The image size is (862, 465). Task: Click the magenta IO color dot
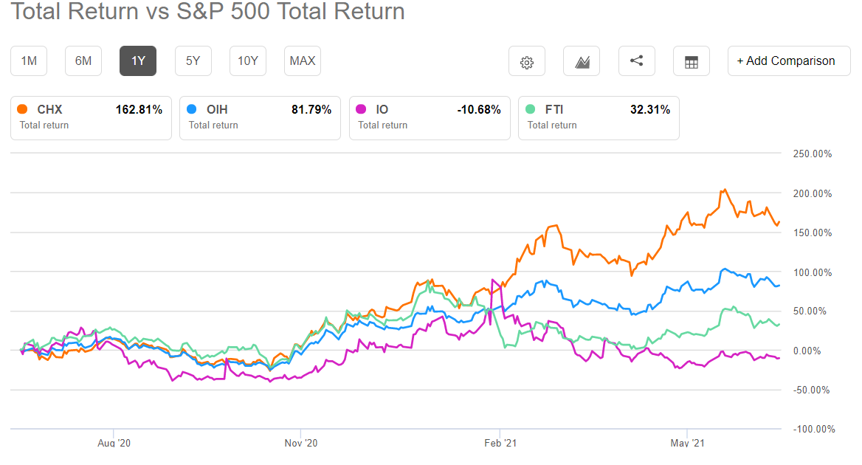point(362,108)
